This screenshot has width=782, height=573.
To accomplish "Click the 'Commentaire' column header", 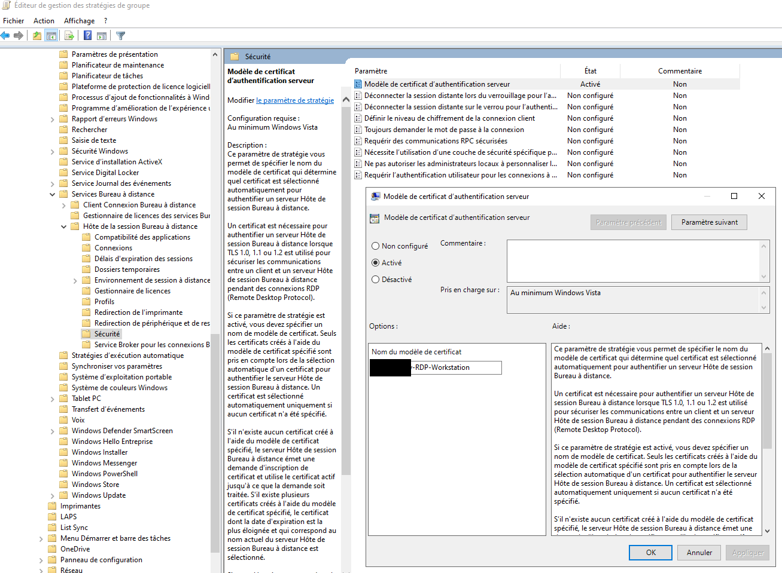I will (x=680, y=71).
